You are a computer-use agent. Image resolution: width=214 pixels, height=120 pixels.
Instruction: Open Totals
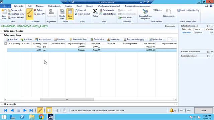[x=95, y=13]
